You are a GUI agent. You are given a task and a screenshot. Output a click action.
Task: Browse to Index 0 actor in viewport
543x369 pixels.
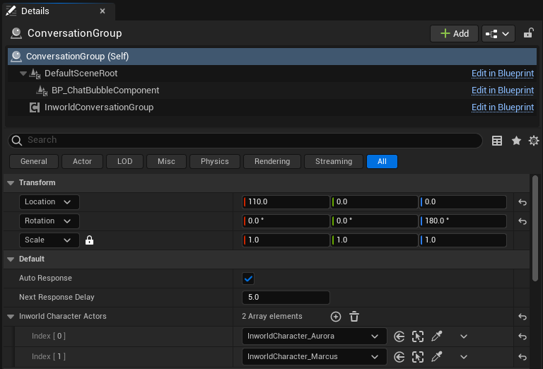tap(418, 336)
